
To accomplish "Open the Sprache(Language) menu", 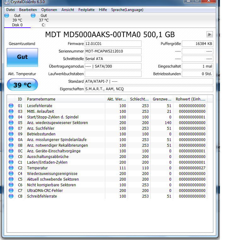I will pyautogui.click(x=127, y=10).
